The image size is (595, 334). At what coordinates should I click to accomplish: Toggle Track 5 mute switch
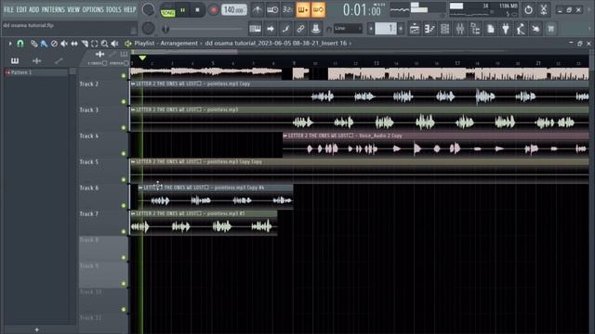[124, 179]
